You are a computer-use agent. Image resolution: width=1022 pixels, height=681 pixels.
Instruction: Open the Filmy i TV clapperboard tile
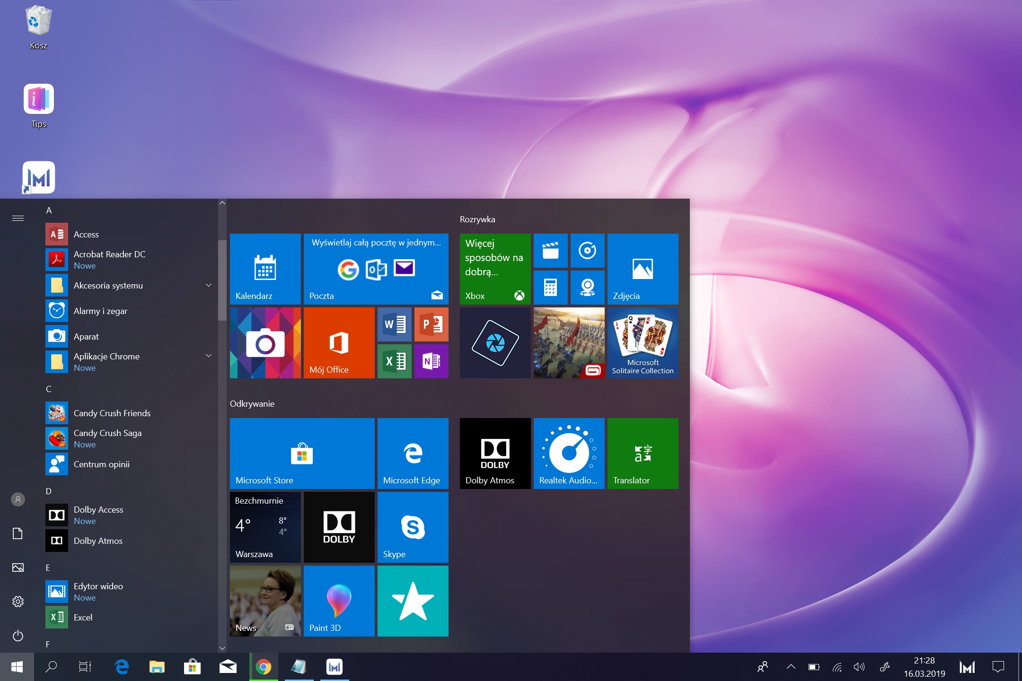click(551, 251)
